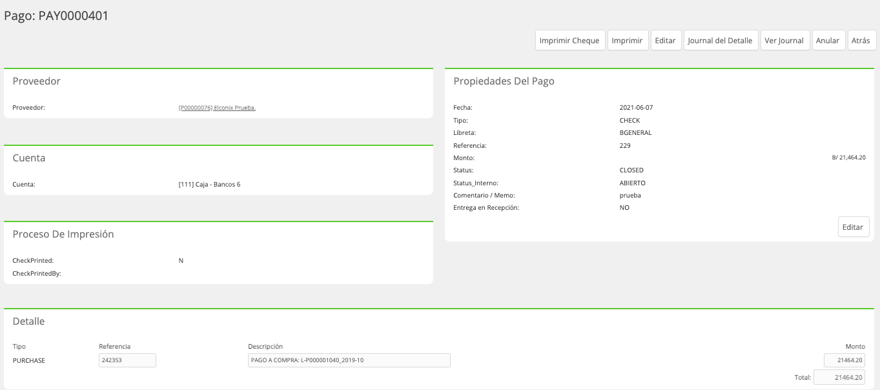The image size is (880, 390).
Task: Click the Proceso De Impresión heading
Action: tap(63, 234)
